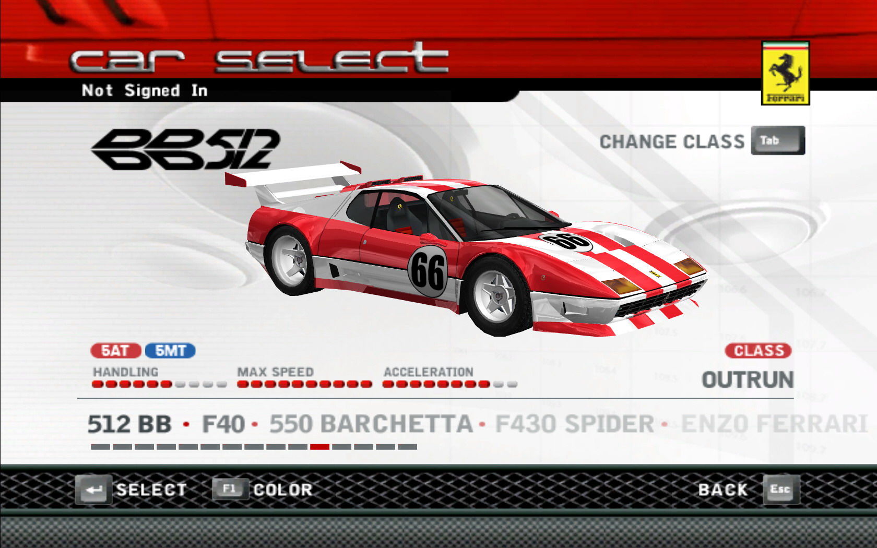Click the F1 key icon

click(230, 489)
